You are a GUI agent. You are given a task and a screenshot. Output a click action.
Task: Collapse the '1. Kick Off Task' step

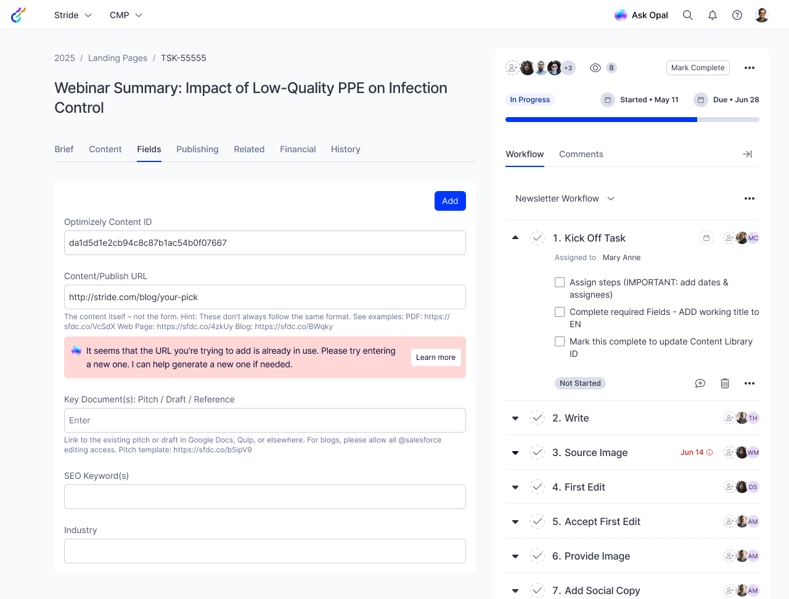[x=515, y=238]
